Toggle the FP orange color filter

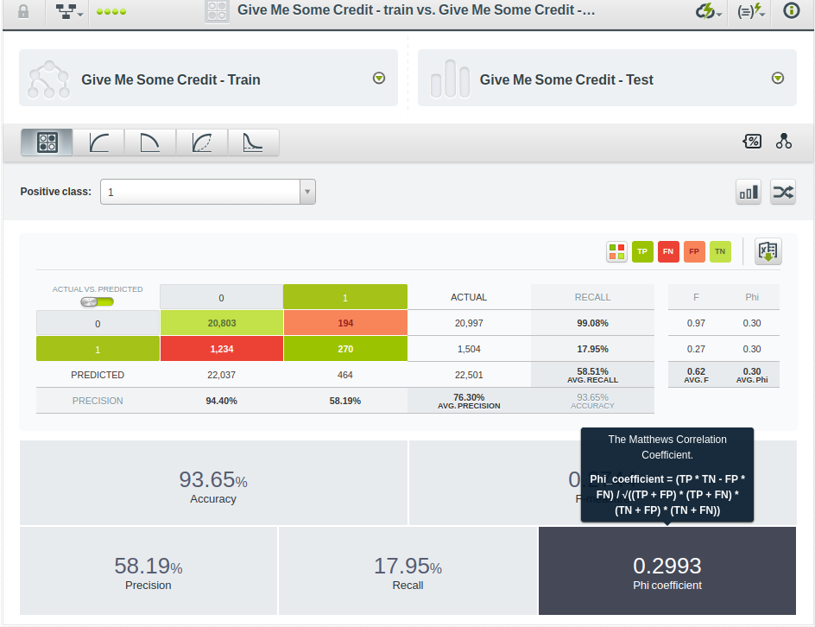(694, 251)
